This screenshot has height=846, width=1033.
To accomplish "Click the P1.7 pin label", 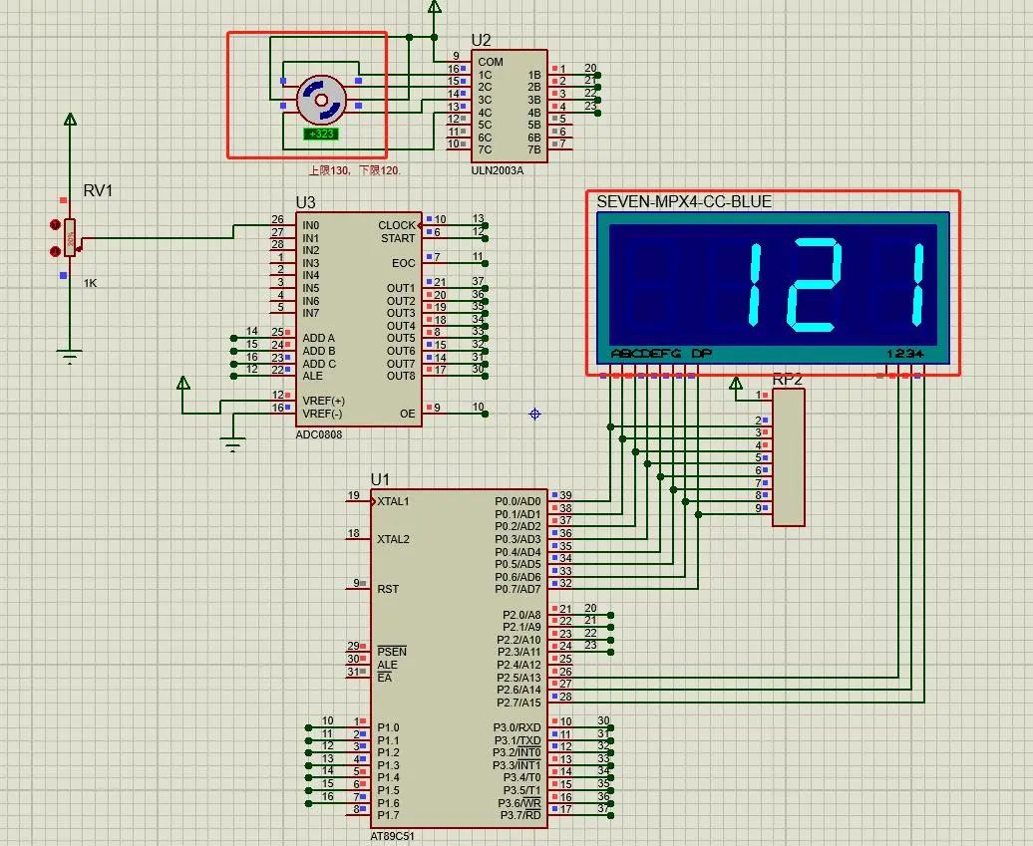I will 388,815.
